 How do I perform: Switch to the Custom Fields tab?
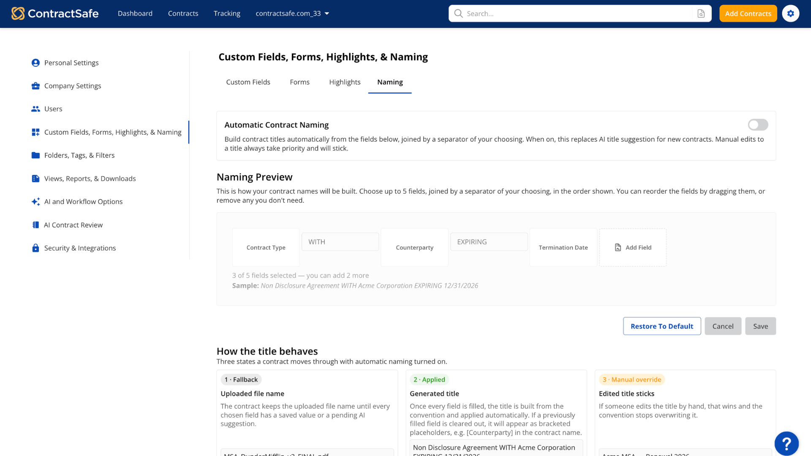[x=248, y=82]
